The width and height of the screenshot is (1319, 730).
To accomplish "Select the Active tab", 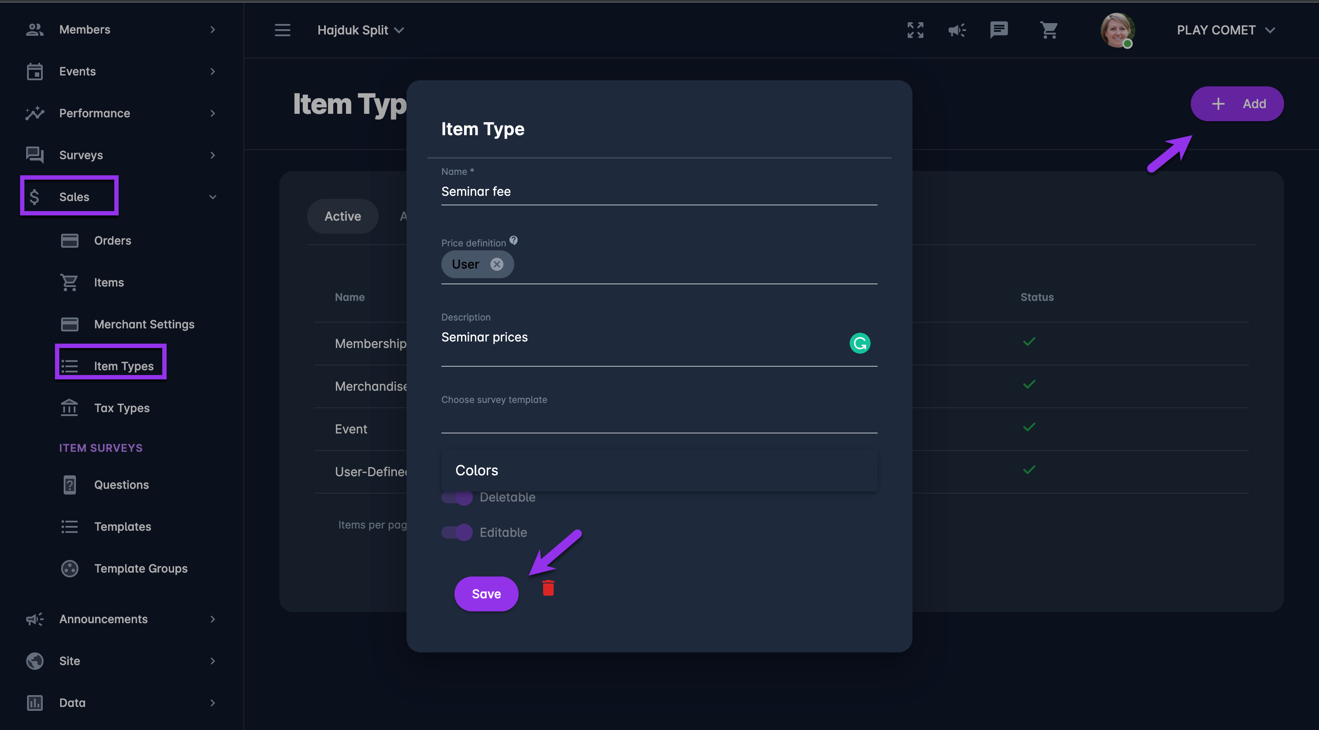I will click(x=342, y=216).
